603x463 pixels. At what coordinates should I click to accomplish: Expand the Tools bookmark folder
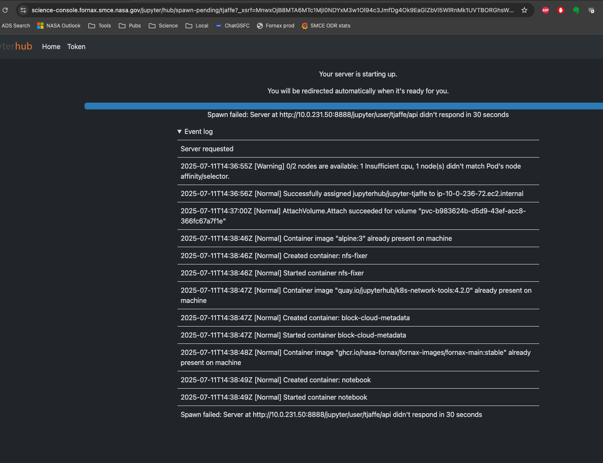click(x=100, y=26)
